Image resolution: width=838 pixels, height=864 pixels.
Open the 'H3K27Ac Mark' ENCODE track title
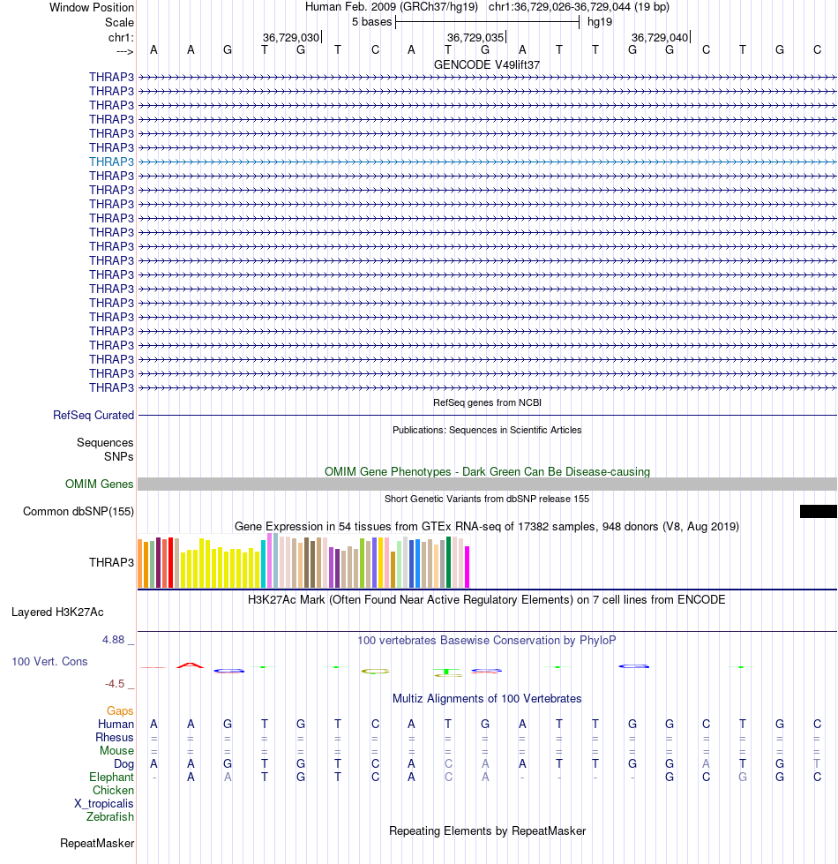coord(487,599)
